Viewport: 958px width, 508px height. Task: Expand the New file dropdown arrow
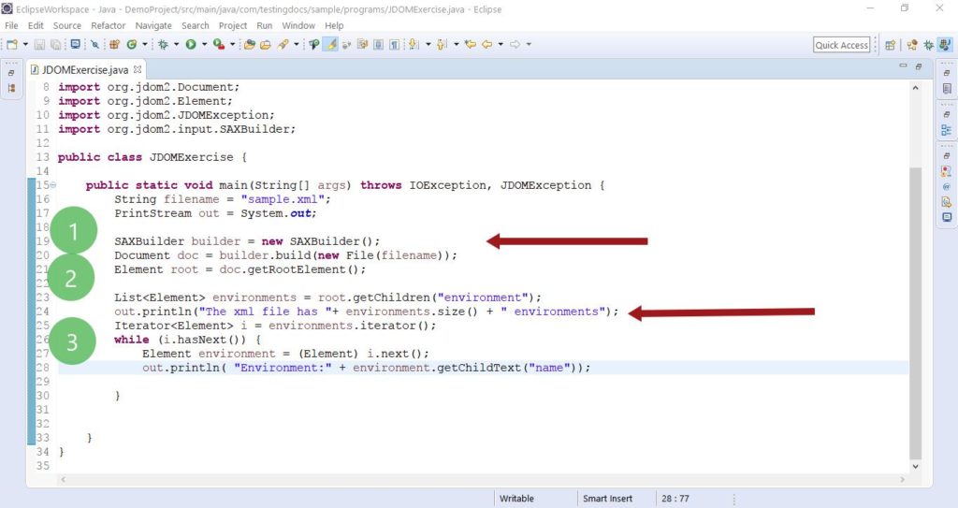click(x=25, y=44)
